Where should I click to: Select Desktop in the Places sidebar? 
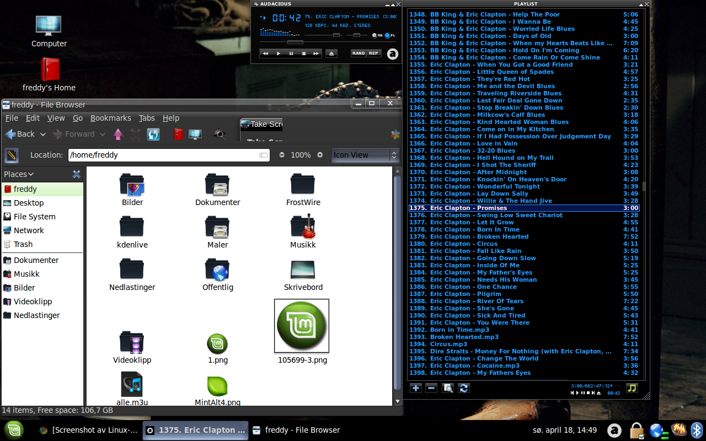(42, 203)
